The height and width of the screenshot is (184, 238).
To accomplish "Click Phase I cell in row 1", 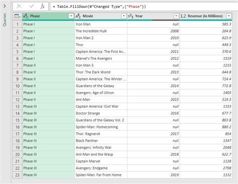I will [x=48, y=24].
